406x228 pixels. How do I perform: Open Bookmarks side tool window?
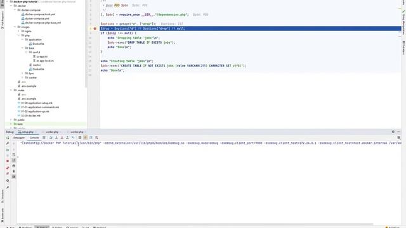coord(3,215)
